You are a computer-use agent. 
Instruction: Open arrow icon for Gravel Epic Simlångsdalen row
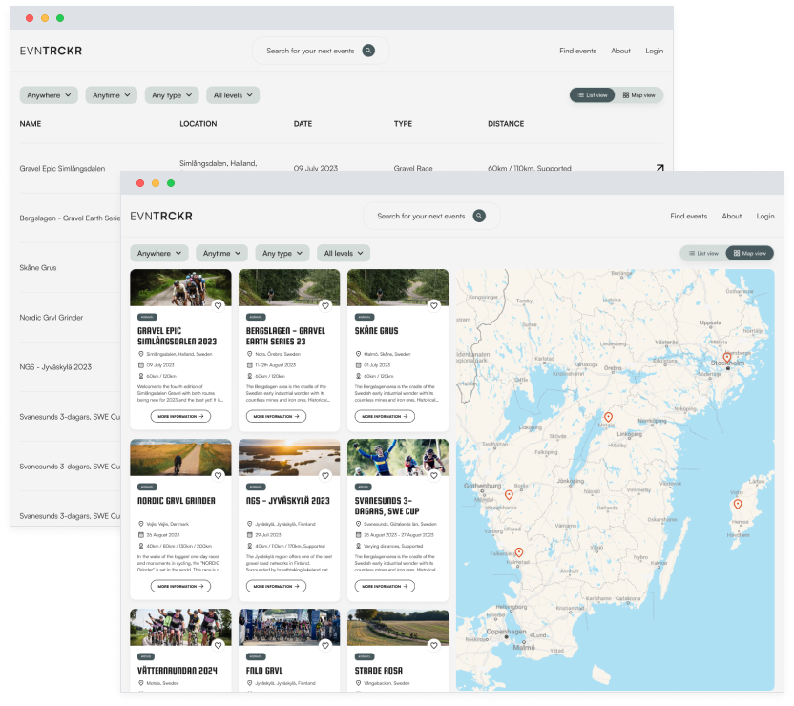coord(658,168)
